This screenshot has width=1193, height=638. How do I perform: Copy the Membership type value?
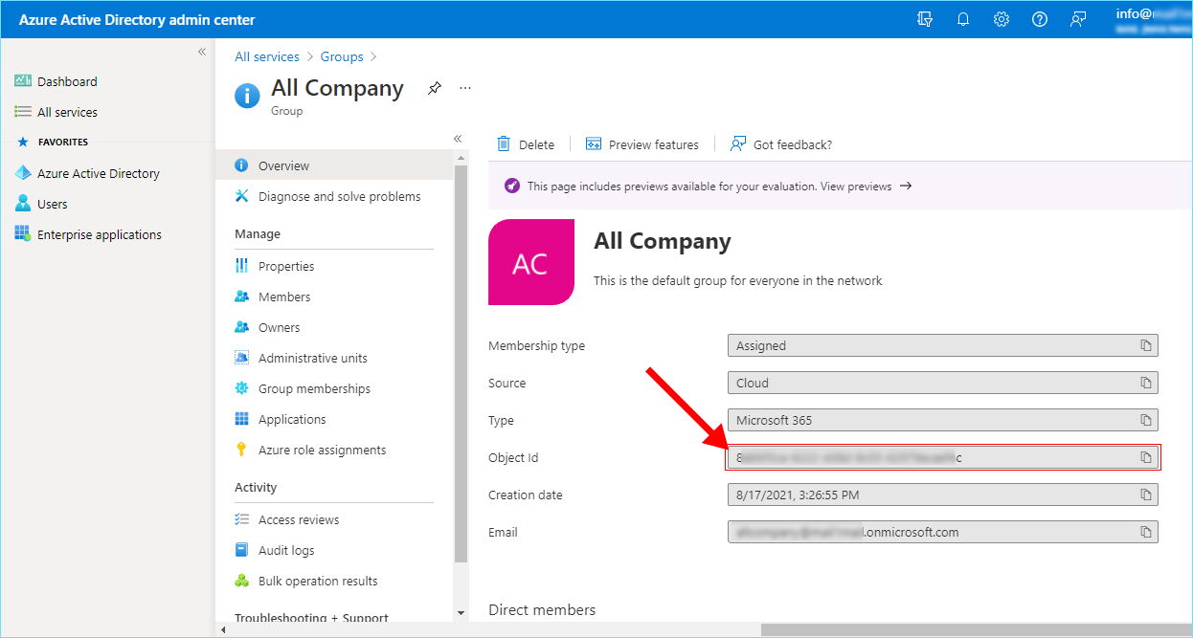(1145, 345)
